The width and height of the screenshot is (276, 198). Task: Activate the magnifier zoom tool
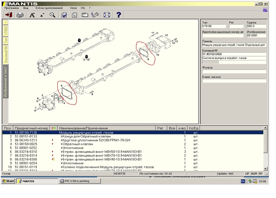tap(53, 15)
